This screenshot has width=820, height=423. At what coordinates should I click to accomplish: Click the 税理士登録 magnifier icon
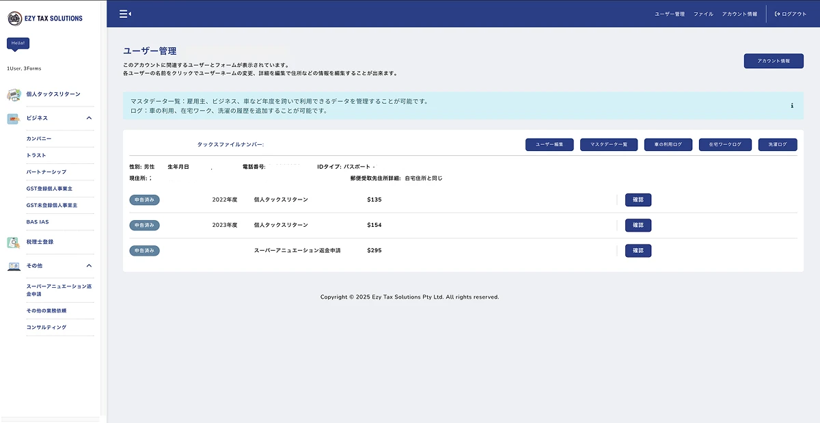14,242
